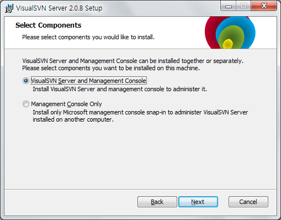Image resolution: width=281 pixels, height=220 pixels.
Task: Click the 'can be installed together or separately' paragraph
Action: point(132,65)
